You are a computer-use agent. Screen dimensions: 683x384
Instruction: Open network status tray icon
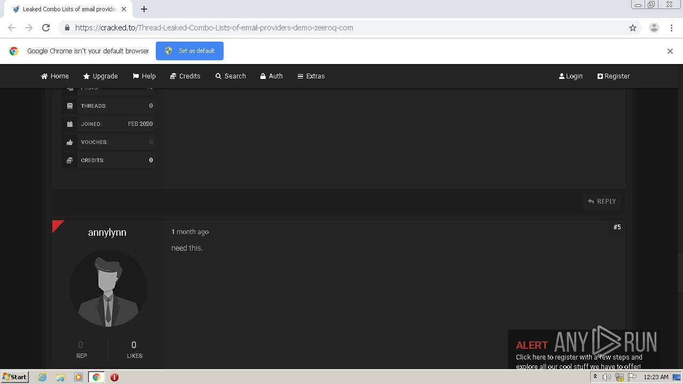coord(620,377)
